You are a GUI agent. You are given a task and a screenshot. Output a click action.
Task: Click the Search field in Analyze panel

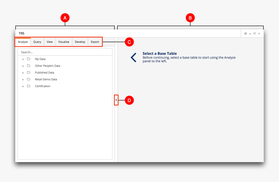(x=65, y=52)
